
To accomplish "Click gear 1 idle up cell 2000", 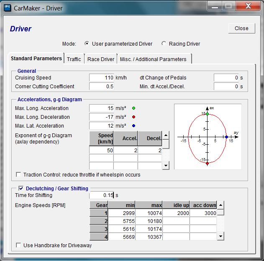I will point(176,213).
